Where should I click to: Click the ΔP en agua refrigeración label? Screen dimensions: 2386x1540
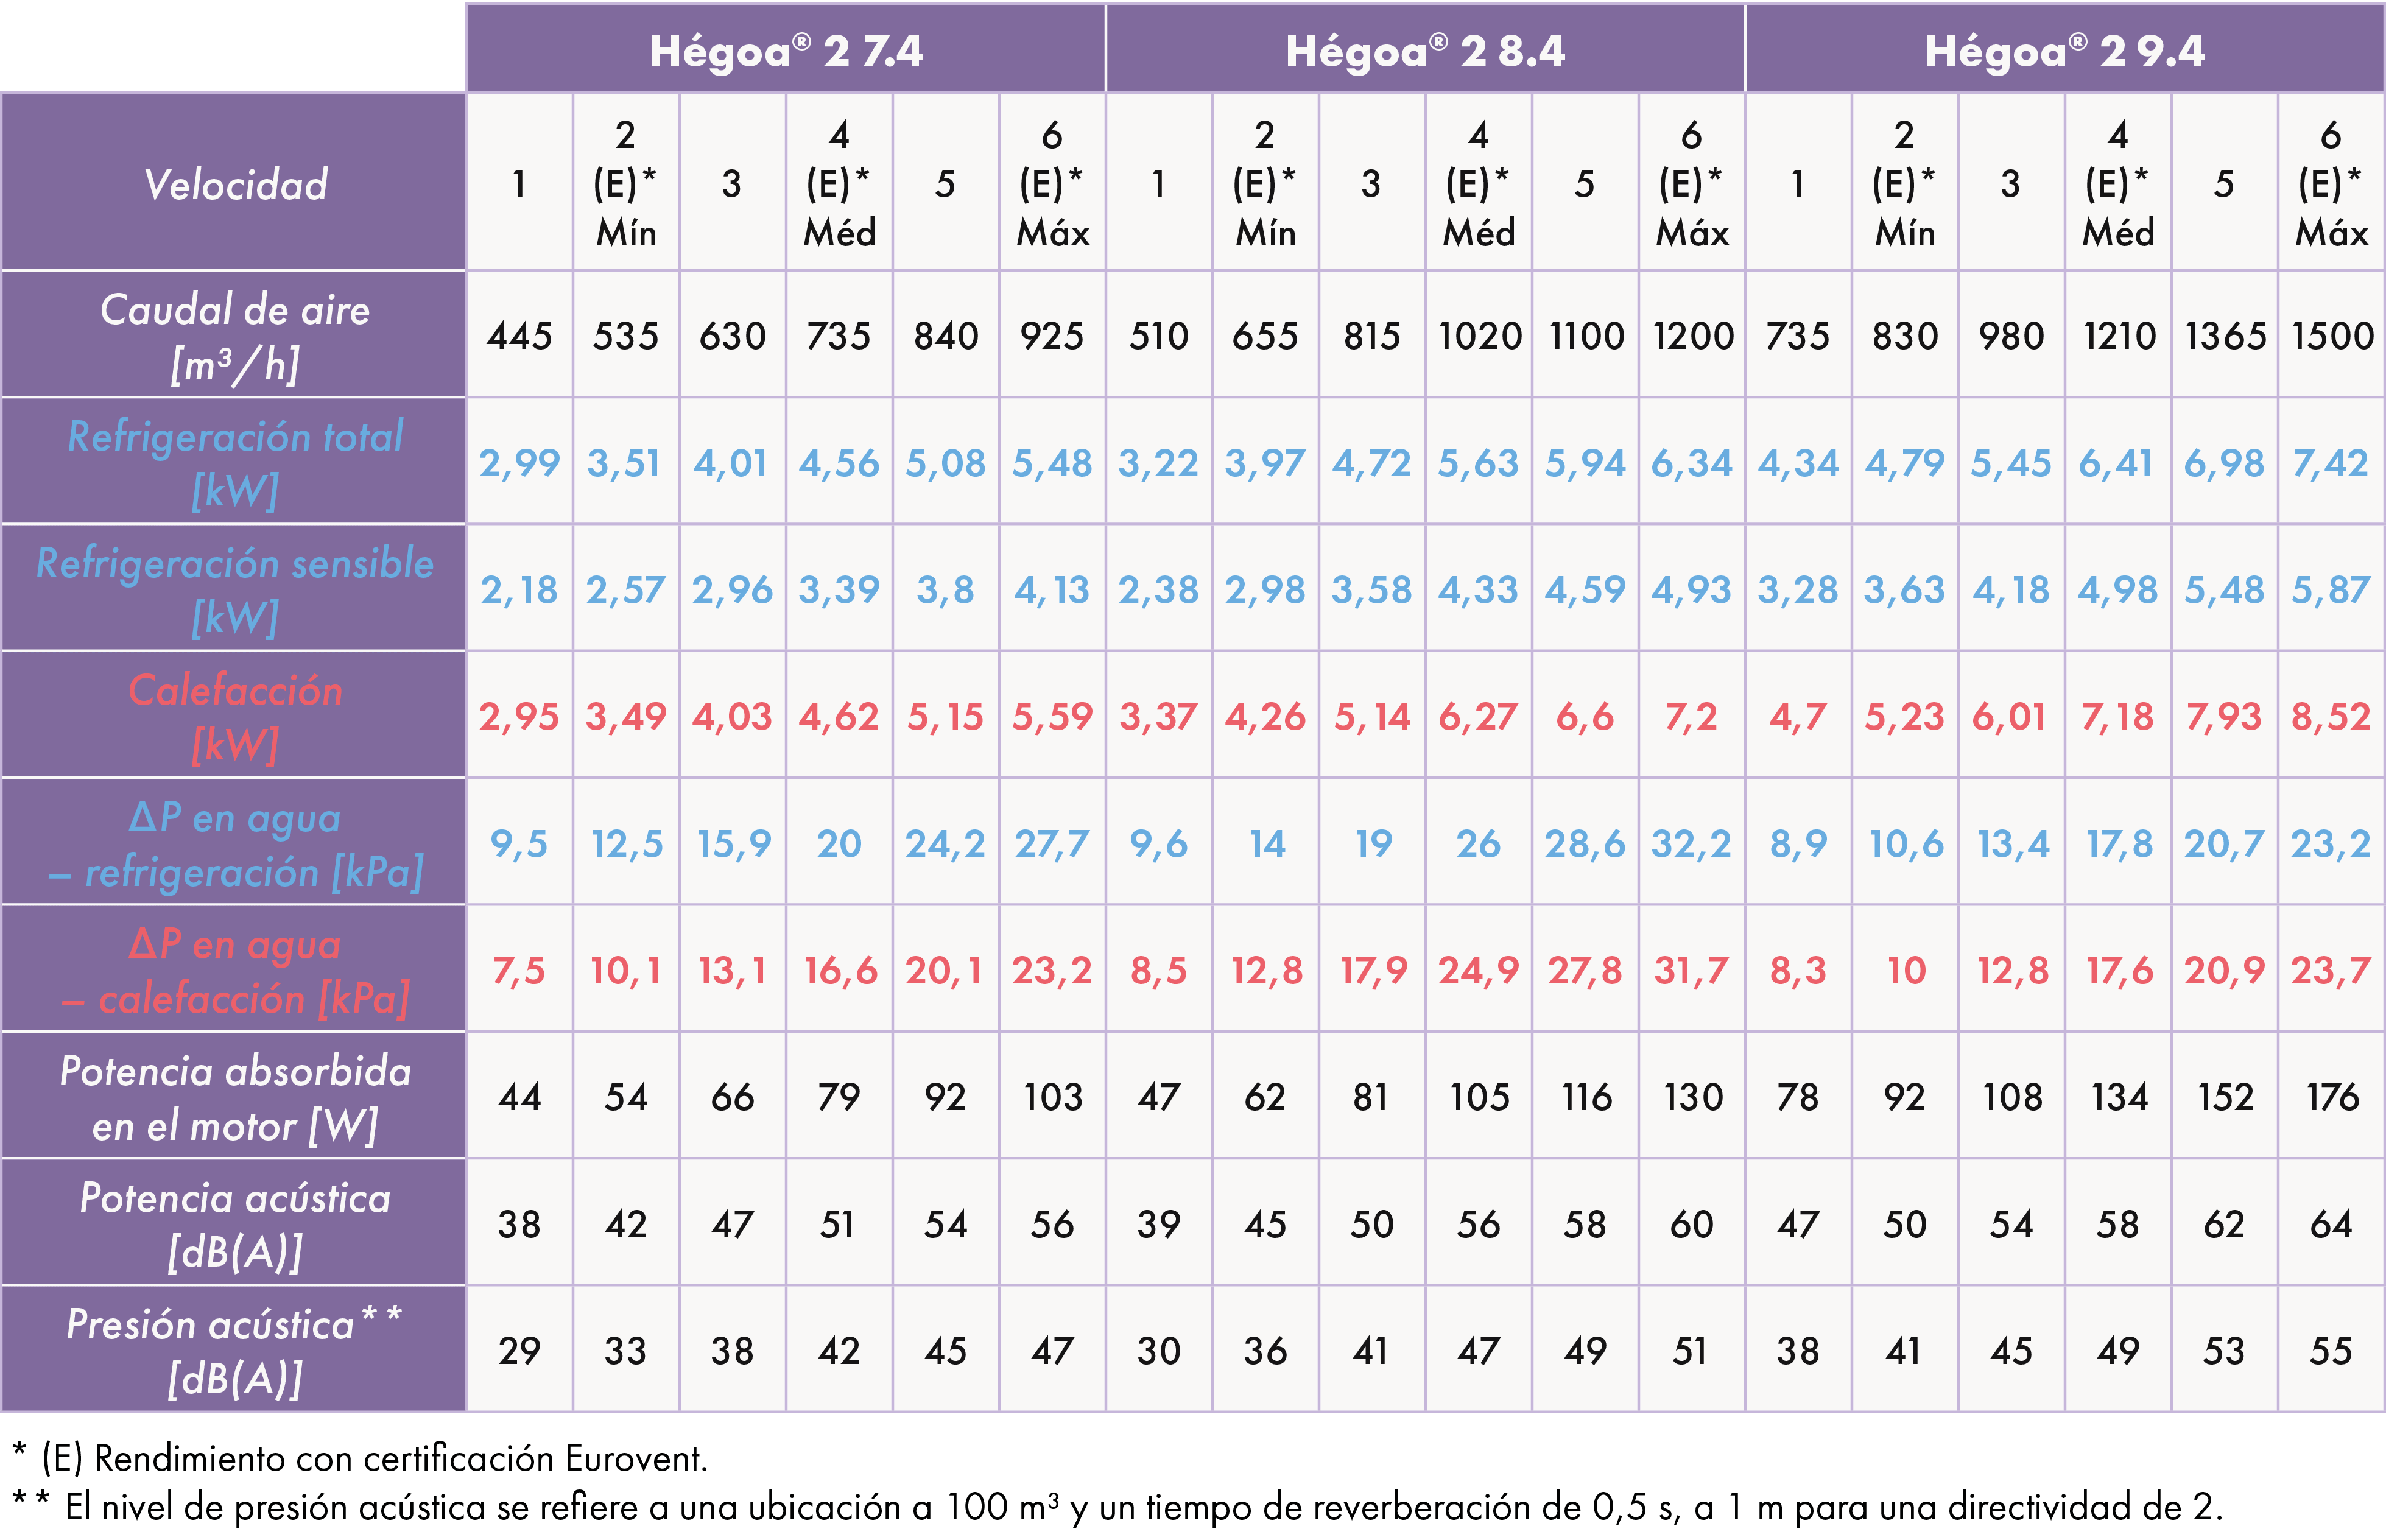point(235,843)
